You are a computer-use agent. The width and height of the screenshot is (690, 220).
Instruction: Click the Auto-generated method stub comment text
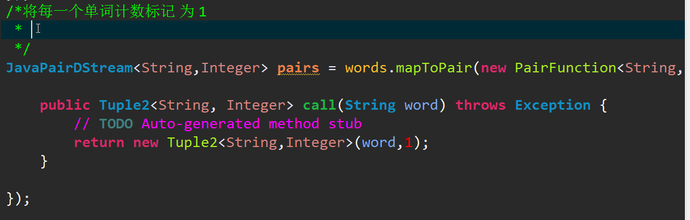251,123
